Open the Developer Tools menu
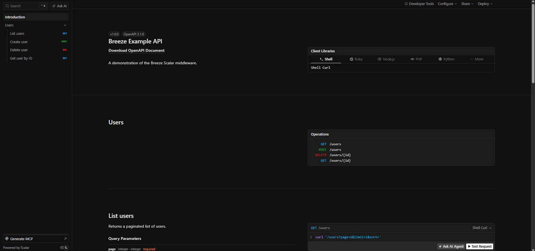This screenshot has height=251, width=535. coord(419,4)
